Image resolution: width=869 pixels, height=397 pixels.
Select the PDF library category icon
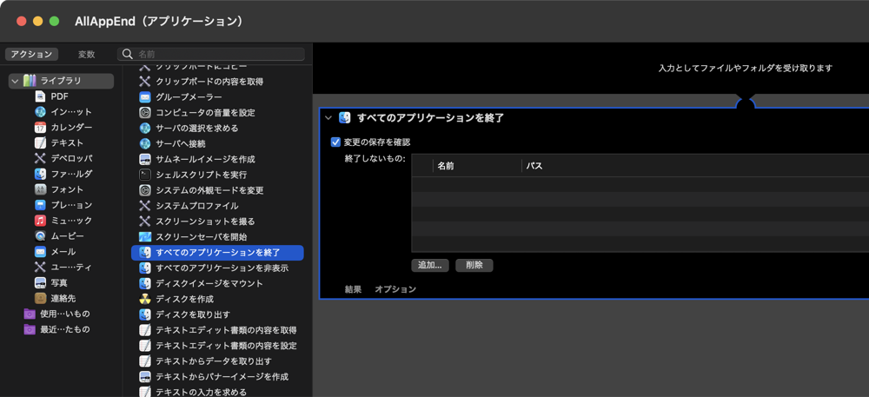click(x=40, y=96)
